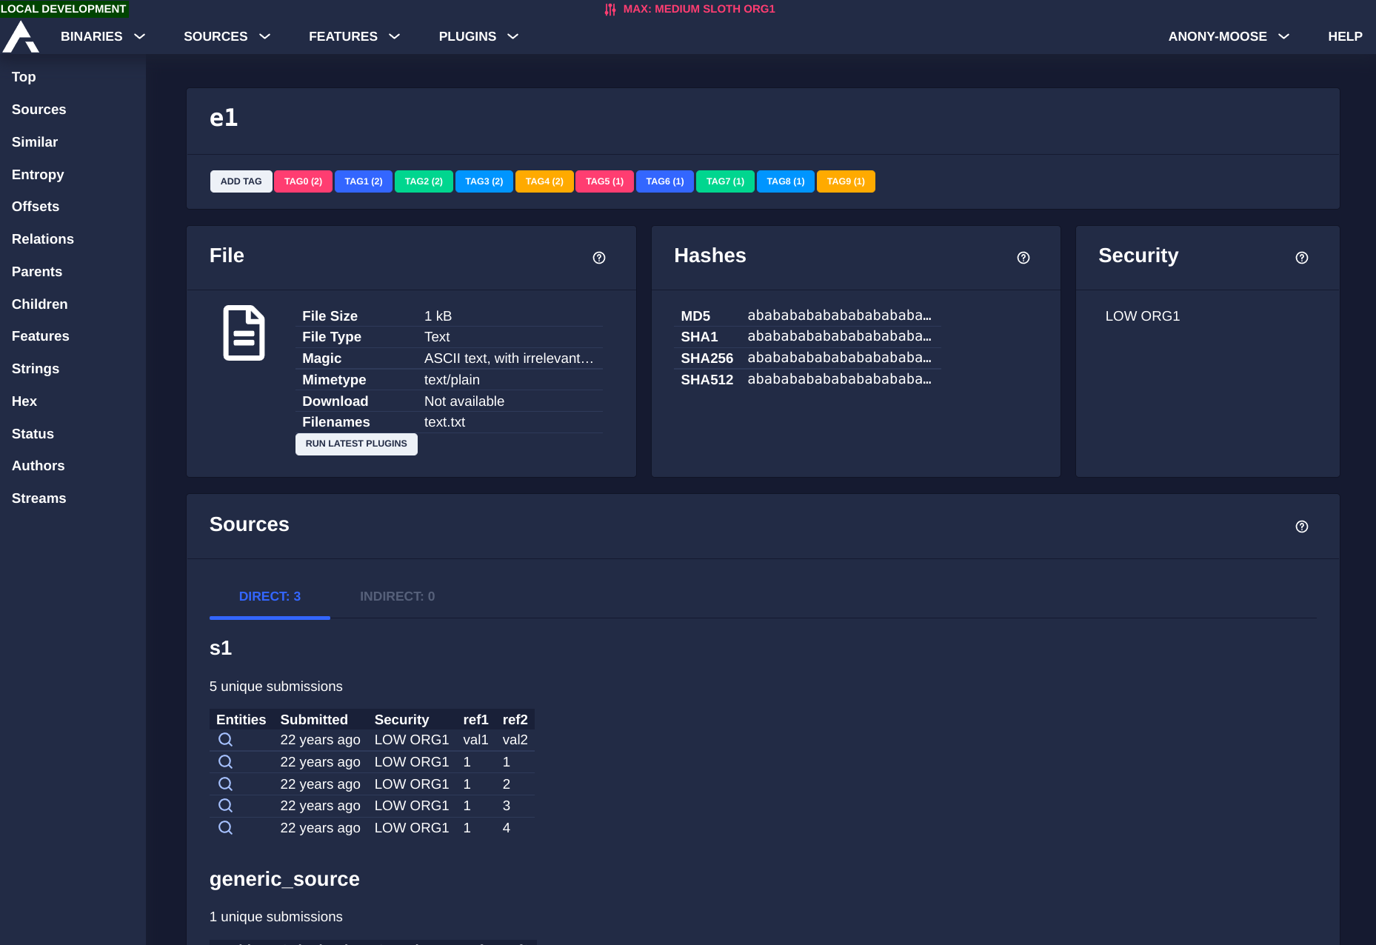Open the PLUGINS dropdown
The image size is (1376, 945).
click(478, 36)
